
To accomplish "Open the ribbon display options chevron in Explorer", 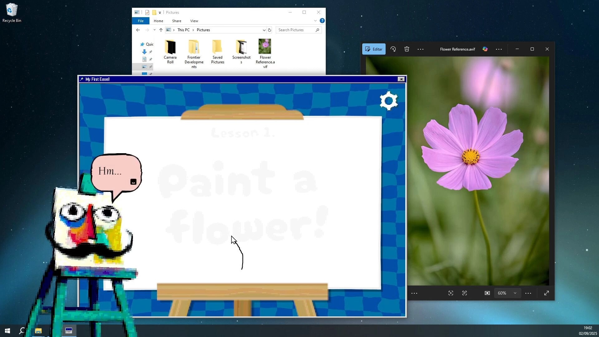I will [316, 21].
